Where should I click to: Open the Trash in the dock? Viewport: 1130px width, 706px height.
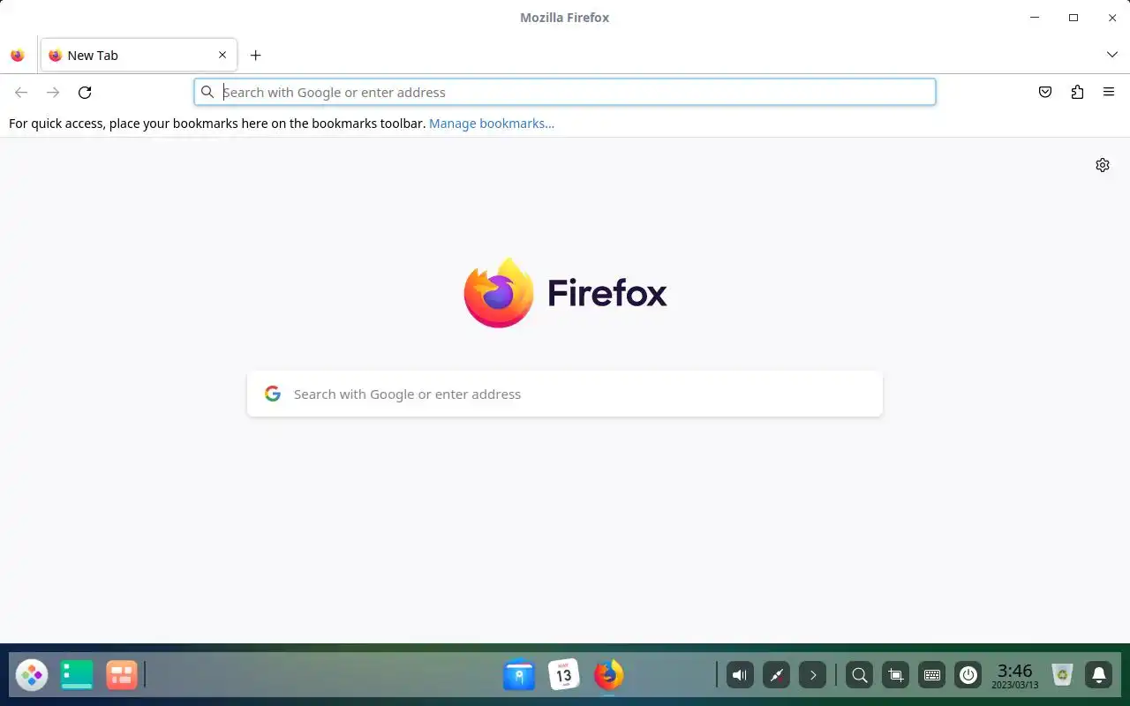click(1062, 675)
